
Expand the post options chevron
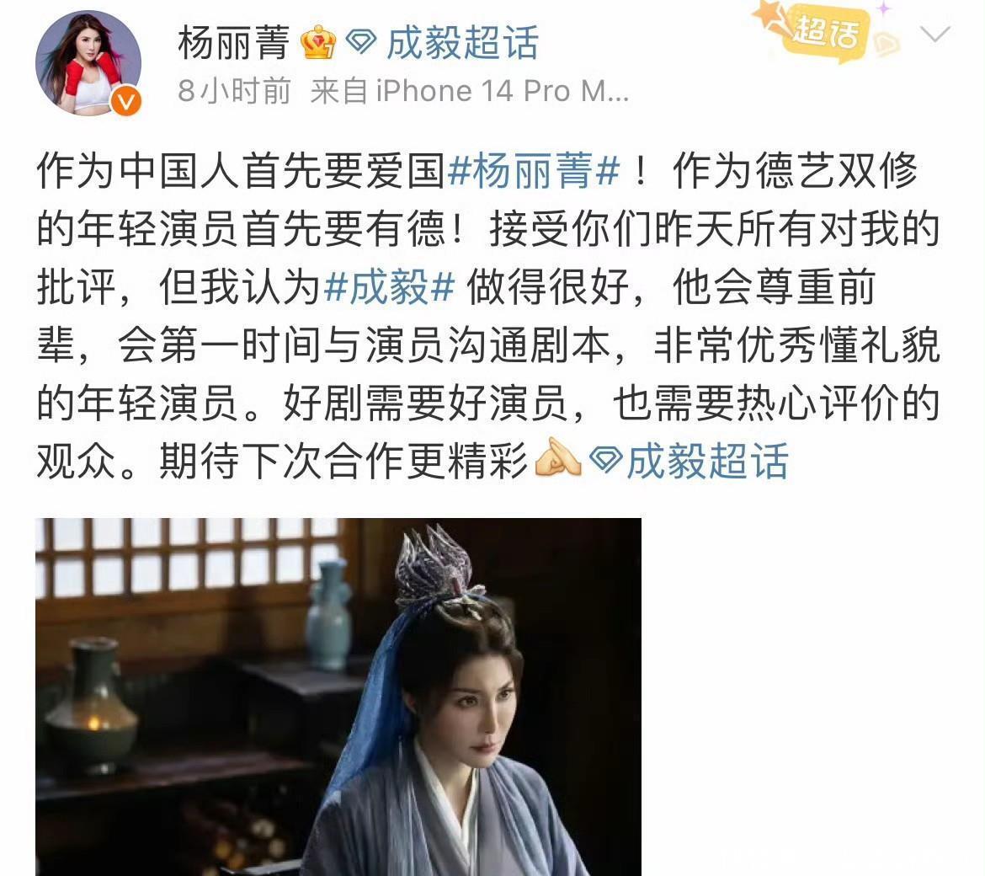point(934,33)
